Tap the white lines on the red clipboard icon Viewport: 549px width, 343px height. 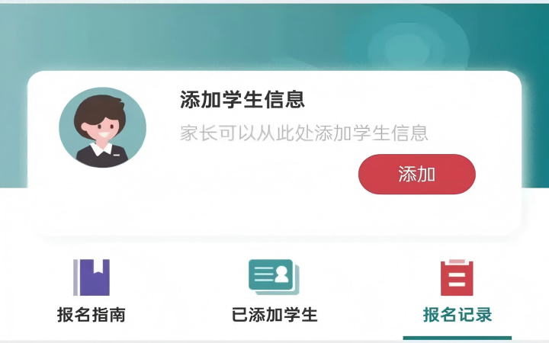[x=457, y=279]
